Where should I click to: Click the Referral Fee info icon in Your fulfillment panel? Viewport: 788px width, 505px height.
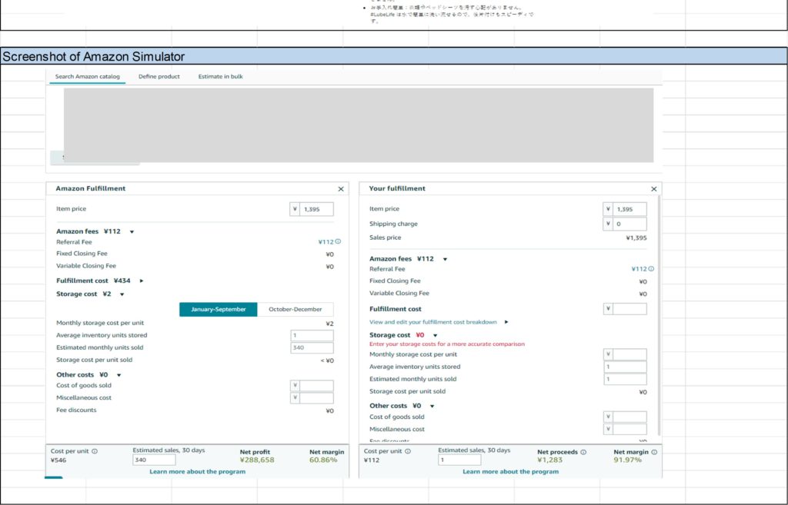pyautogui.click(x=651, y=267)
